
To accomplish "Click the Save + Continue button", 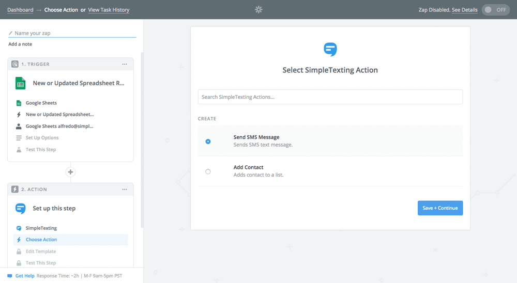I will tap(440, 208).
